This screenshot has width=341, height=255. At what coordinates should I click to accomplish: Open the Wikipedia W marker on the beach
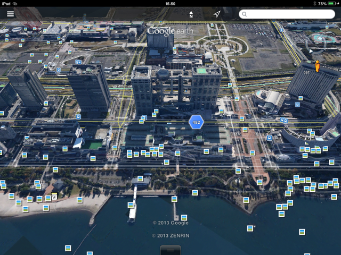54,197
